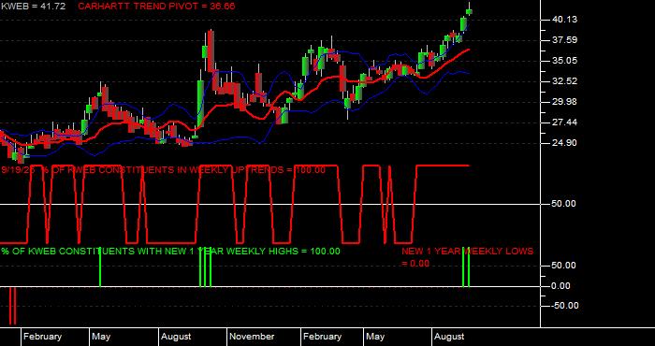Click the weekly uptrends constituents label
The image size is (655, 346).
coord(164,170)
